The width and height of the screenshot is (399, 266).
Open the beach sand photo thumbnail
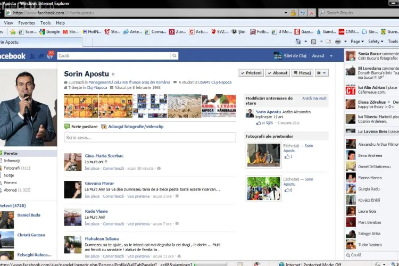(185, 106)
